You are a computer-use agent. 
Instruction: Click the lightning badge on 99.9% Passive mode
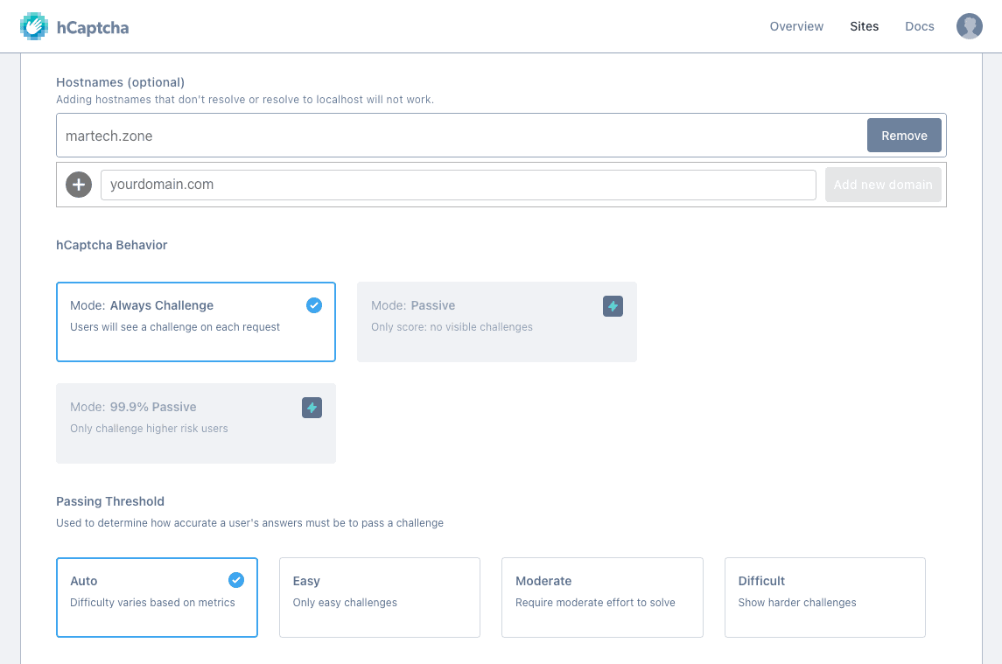[312, 408]
